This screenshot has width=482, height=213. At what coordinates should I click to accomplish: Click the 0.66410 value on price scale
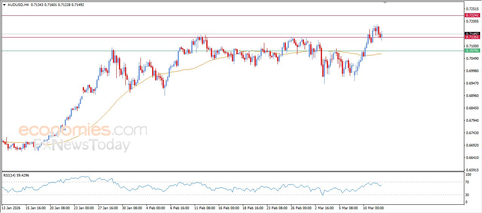[x=472, y=158]
